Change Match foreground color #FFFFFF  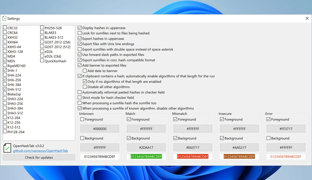146,129
